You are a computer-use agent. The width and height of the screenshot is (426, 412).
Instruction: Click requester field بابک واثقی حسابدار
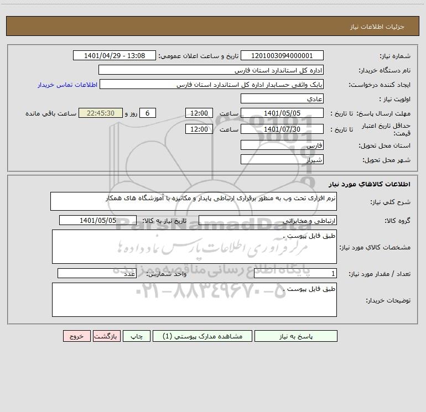point(212,84)
